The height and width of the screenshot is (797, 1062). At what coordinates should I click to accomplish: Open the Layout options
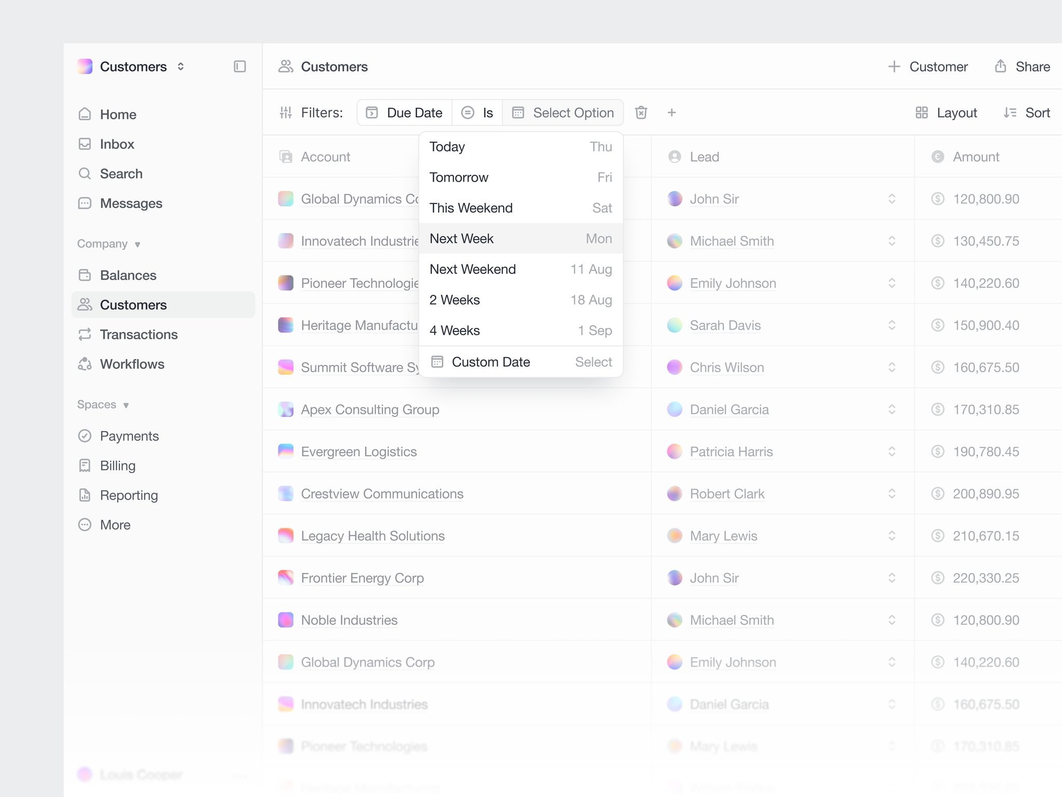pos(946,113)
